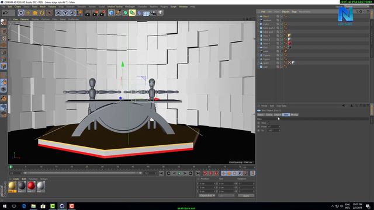Viewport: 374px width, 210px height.
Task: Click the timeline playhead green marker
Action: click(11, 167)
